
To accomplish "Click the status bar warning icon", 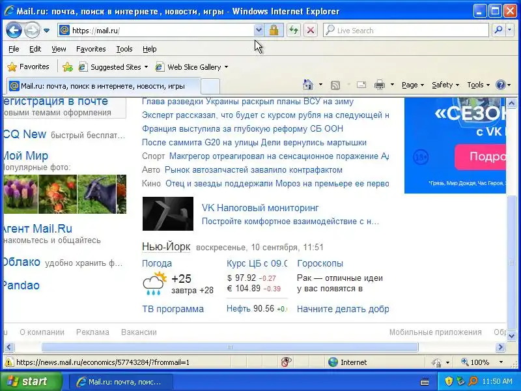I will (8, 362).
